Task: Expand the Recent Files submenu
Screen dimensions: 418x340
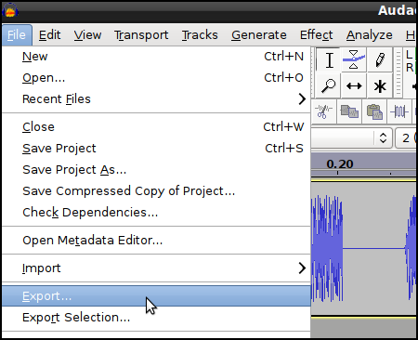Action: pyautogui.click(x=156, y=99)
